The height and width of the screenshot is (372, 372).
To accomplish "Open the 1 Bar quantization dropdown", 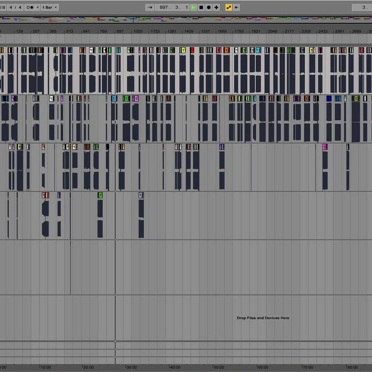I will [49, 7].
